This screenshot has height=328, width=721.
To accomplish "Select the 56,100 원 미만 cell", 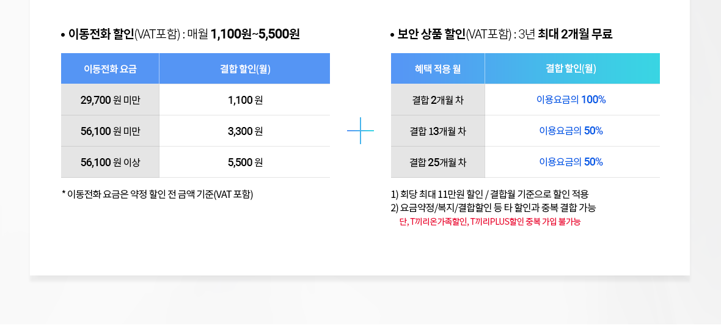I will (110, 131).
